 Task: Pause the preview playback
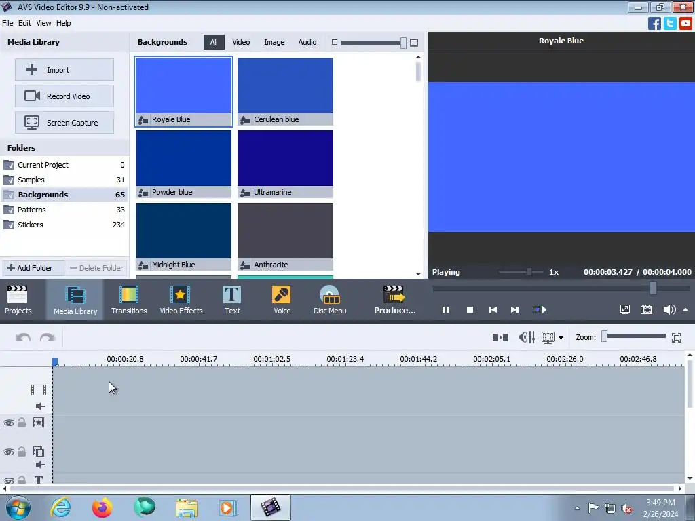click(x=445, y=309)
